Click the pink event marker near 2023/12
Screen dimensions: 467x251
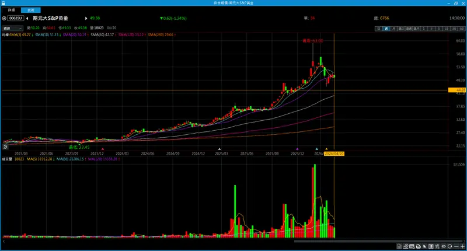pos(103,149)
